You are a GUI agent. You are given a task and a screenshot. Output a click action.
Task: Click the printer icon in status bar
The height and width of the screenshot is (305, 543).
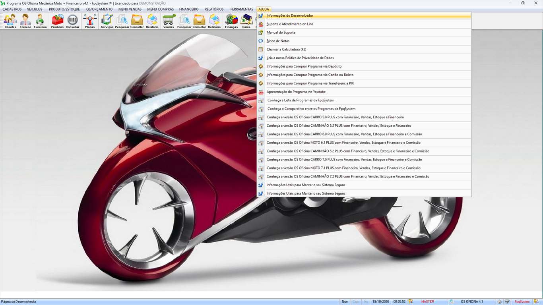coord(499,302)
